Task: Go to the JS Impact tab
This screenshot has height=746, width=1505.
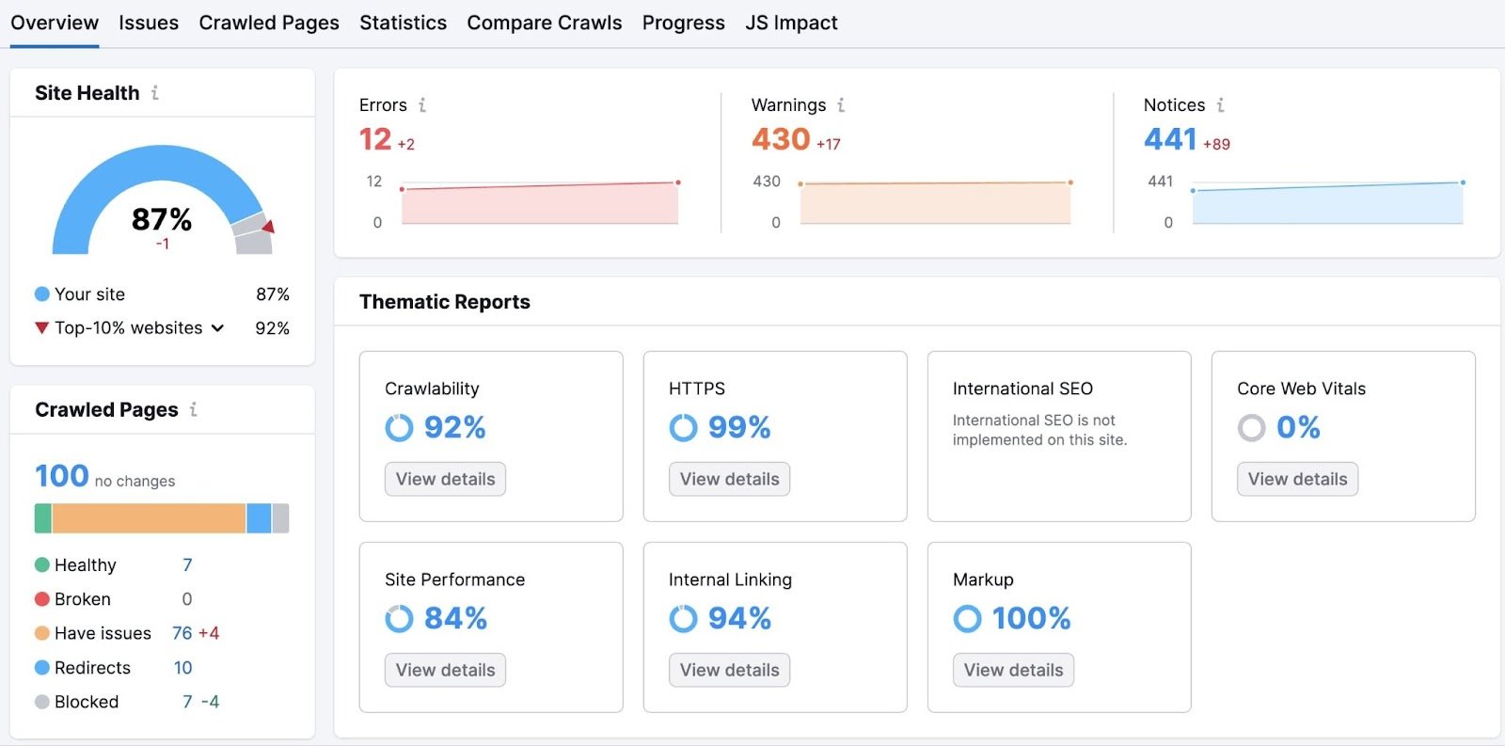Action: [x=791, y=23]
